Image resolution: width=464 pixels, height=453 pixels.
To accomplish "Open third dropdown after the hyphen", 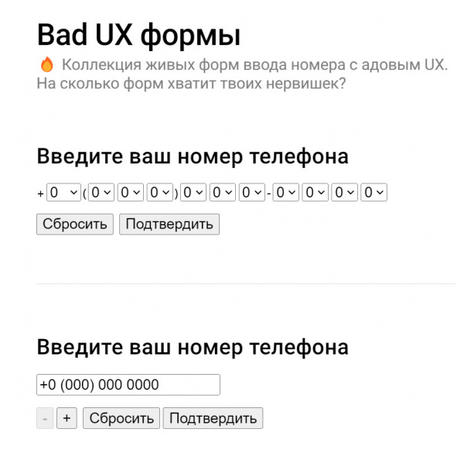I will click(x=345, y=192).
